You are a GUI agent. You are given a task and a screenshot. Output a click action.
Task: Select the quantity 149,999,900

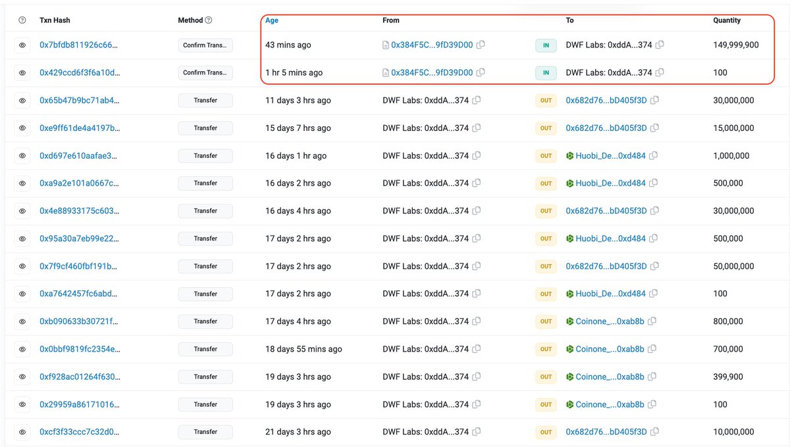(x=736, y=45)
